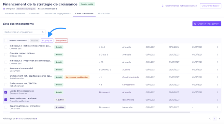Open the Indicateur 2 - Proportion des emballages title
This screenshot has height=124, width=224.
[30, 61]
